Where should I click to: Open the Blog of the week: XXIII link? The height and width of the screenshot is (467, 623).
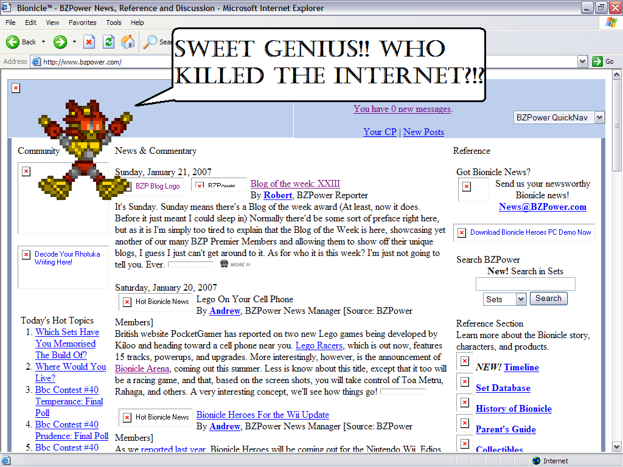pyautogui.click(x=294, y=183)
